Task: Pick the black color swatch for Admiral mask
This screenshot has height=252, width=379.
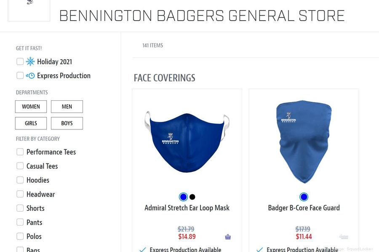Action: coord(192,197)
